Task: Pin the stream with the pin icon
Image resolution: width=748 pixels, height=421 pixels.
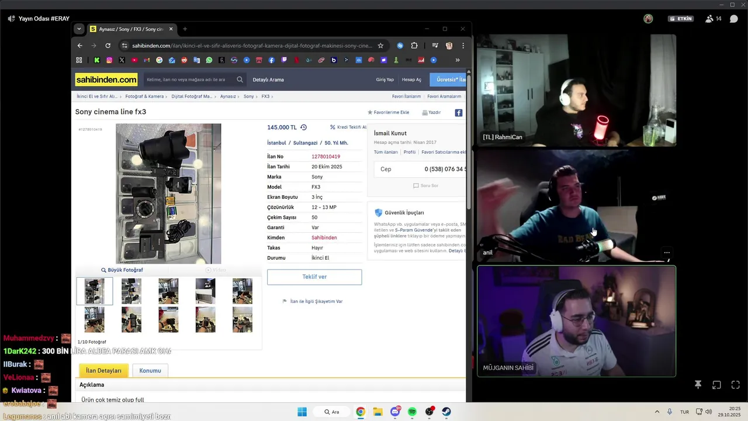Action: click(698, 385)
